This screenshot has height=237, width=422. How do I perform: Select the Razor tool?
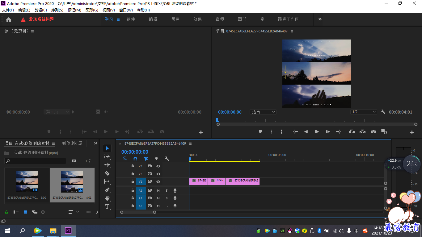pos(107,173)
